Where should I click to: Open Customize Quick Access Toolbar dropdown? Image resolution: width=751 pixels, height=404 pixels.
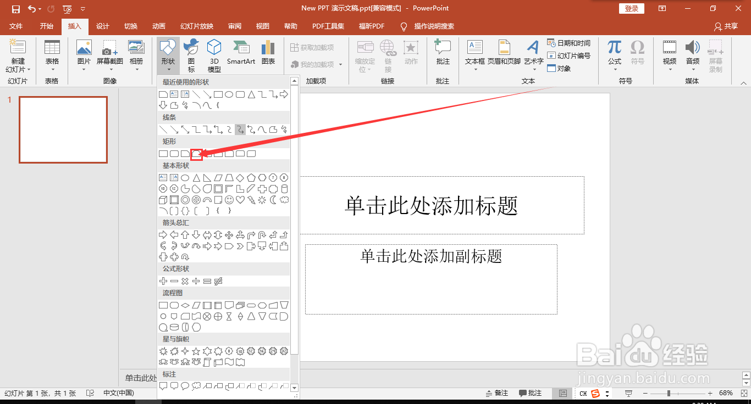(82, 9)
